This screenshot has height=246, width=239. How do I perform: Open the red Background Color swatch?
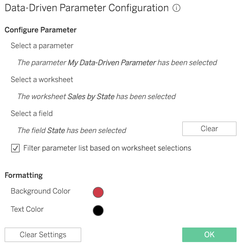coord(98,192)
